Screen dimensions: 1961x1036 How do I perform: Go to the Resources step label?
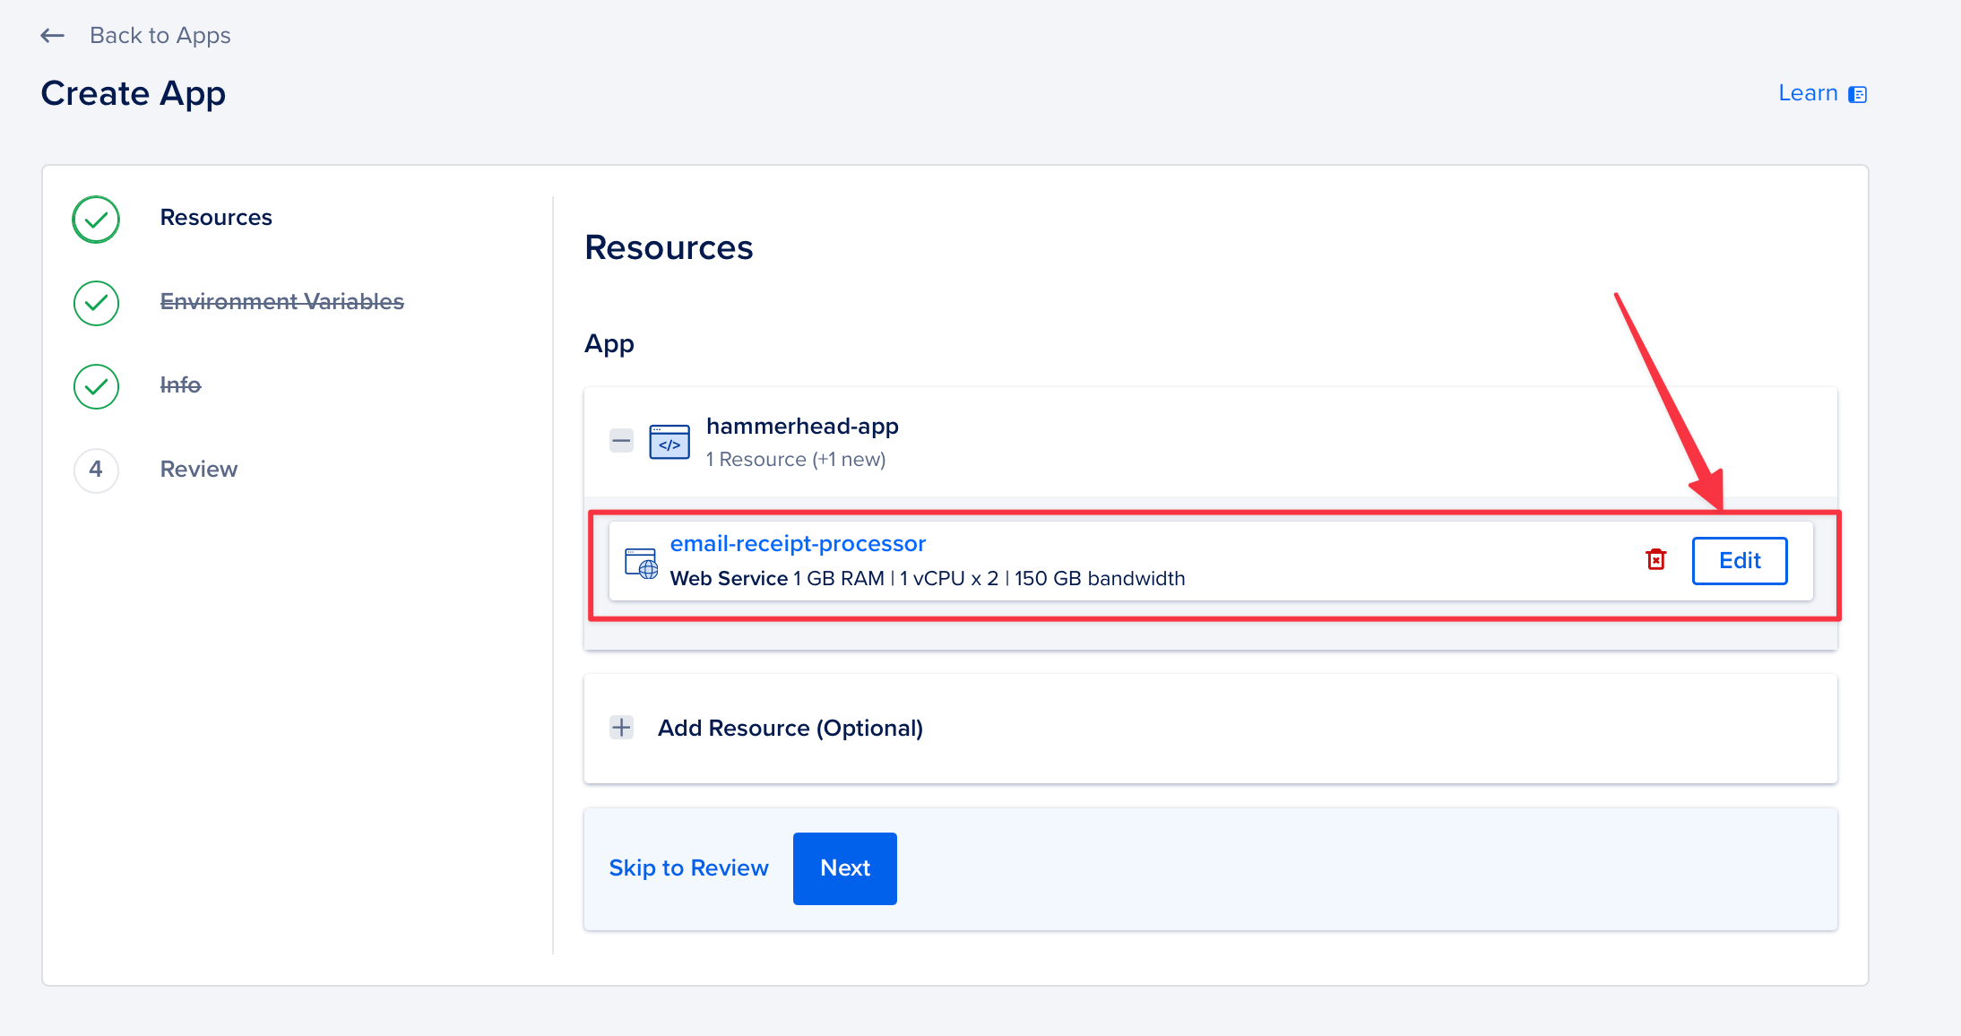coord(216,218)
